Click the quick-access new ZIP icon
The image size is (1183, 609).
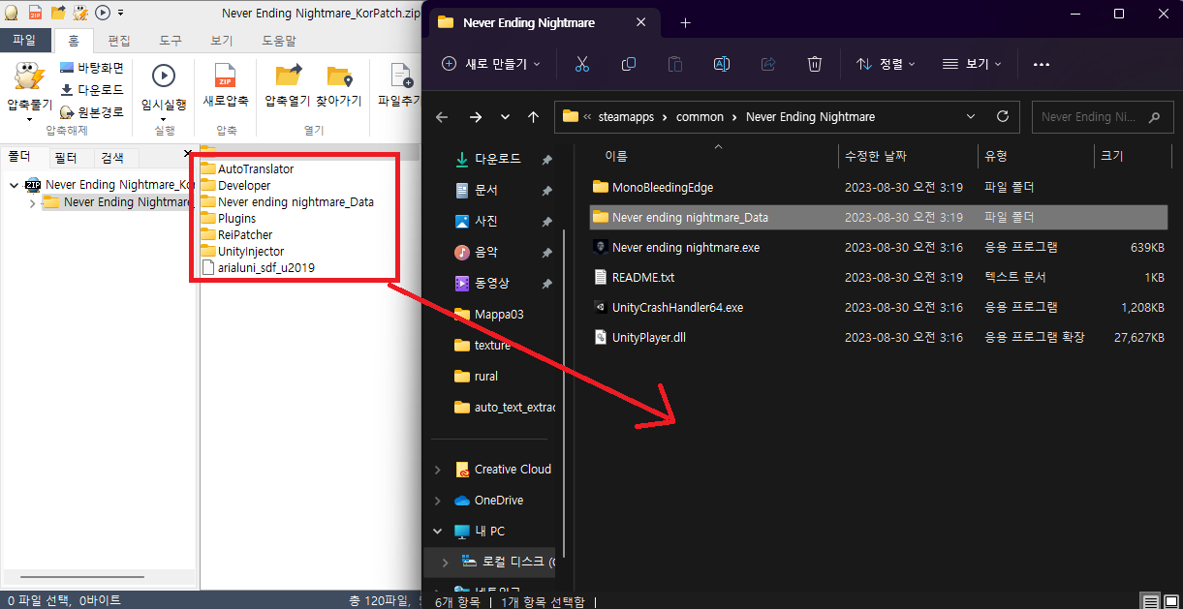click(34, 13)
